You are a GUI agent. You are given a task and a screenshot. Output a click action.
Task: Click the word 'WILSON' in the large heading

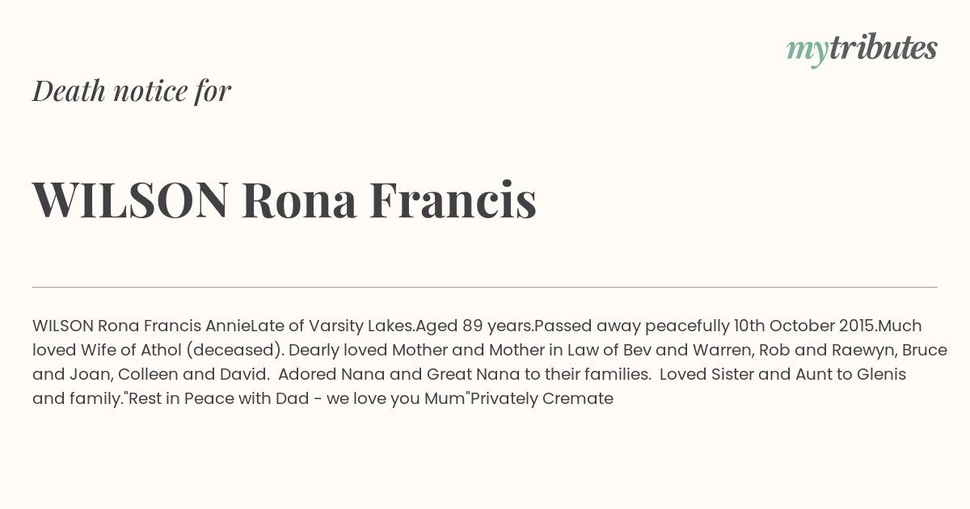131,200
